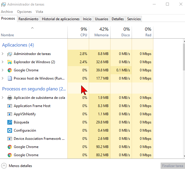Screen dimensions: 185x172
Task: Select the Búsqueda process name
Action: (21, 122)
